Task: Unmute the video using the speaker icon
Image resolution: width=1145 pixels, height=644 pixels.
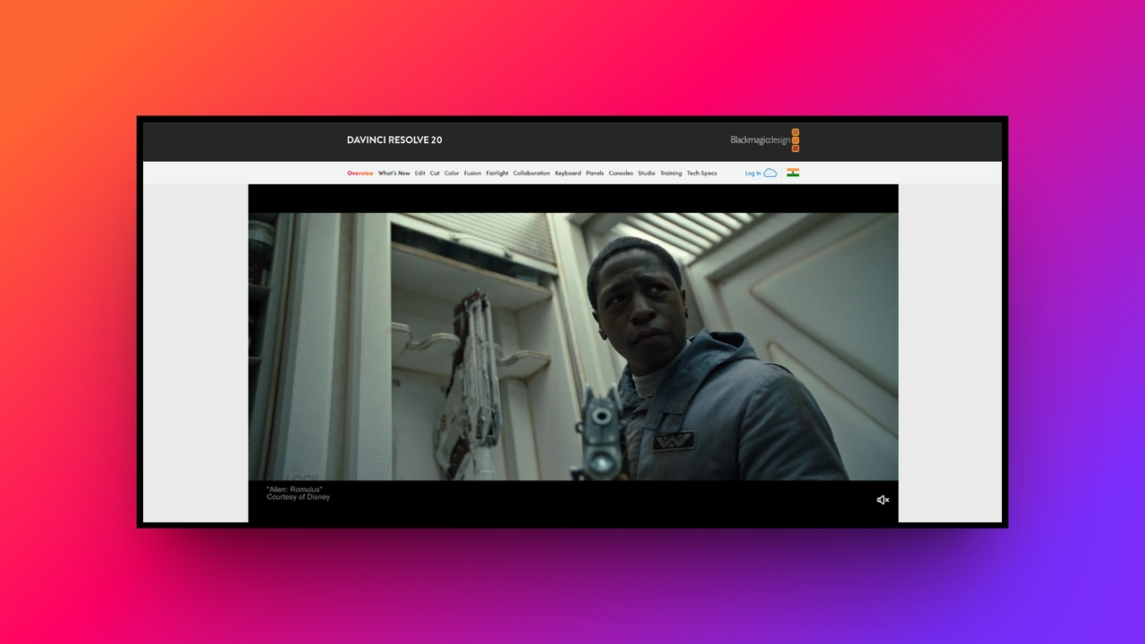Action: [883, 500]
